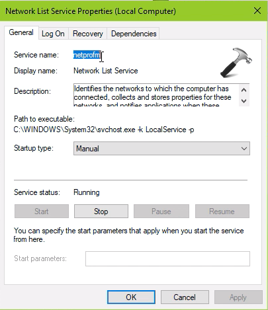Screen dimensions: 268x310
Task: Open the Recovery tab
Action: (88, 34)
